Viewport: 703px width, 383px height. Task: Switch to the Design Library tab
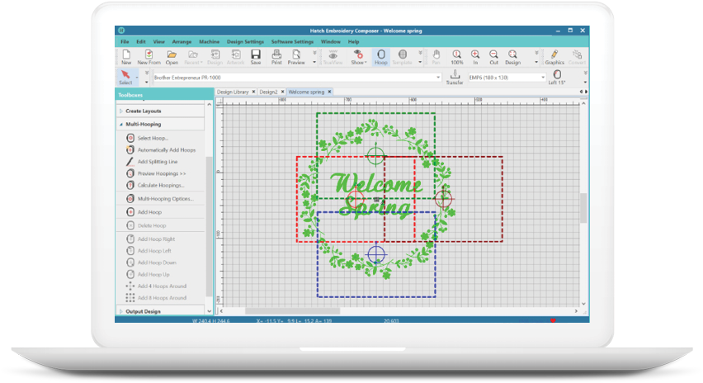click(233, 92)
